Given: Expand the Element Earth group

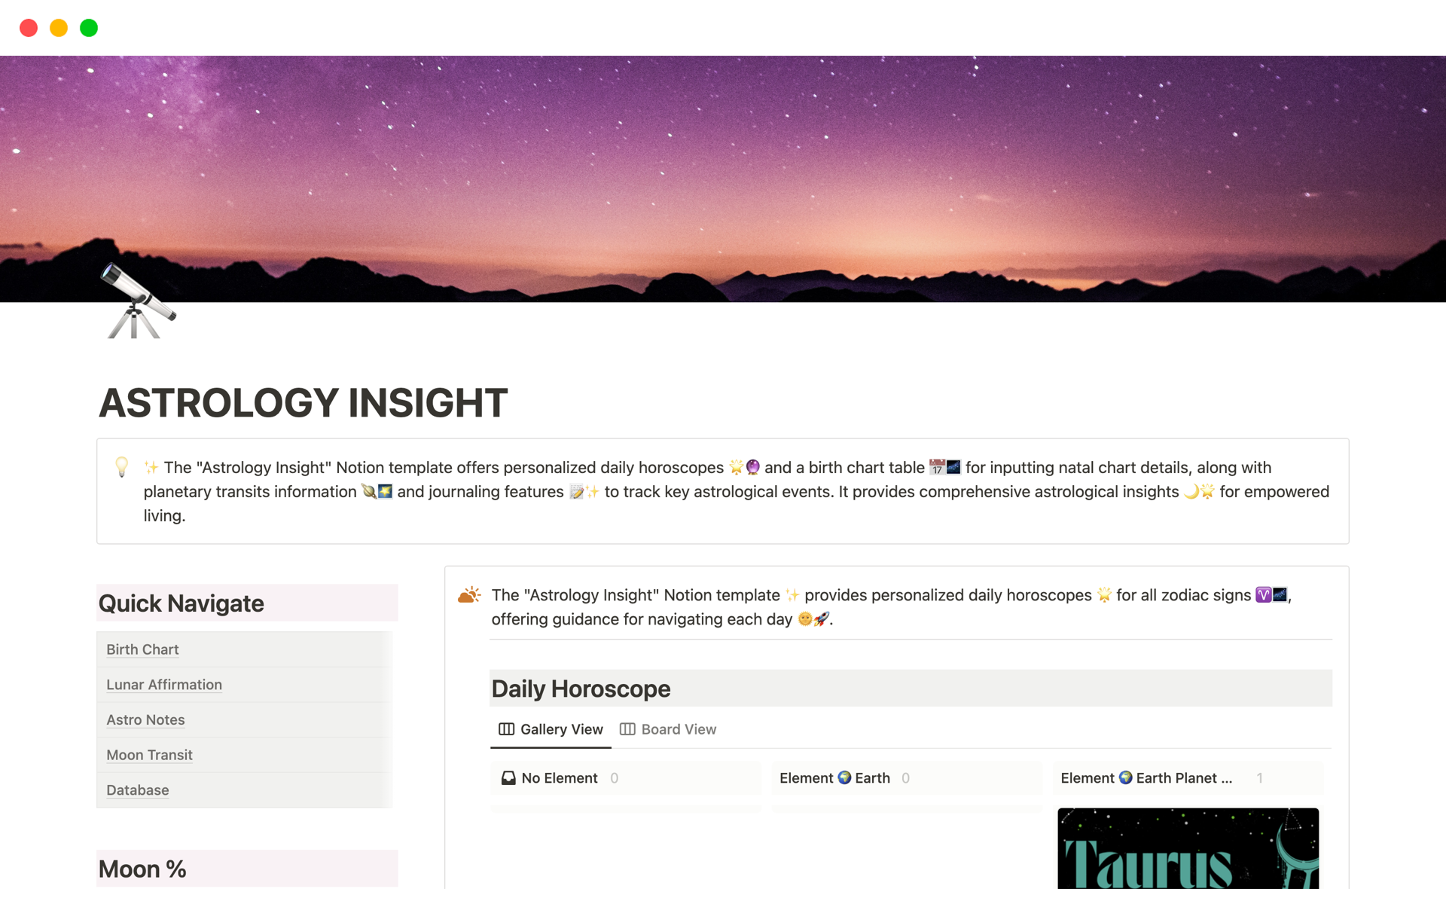Looking at the screenshot, I should pos(833,777).
